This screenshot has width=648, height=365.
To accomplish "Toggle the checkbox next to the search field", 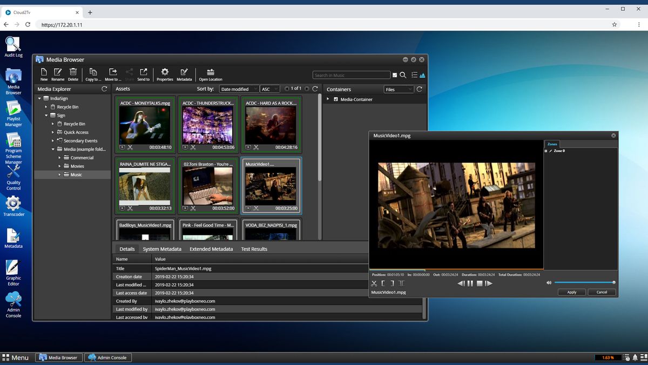I will pyautogui.click(x=395, y=75).
